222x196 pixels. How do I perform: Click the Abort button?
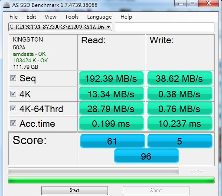pos(156,190)
